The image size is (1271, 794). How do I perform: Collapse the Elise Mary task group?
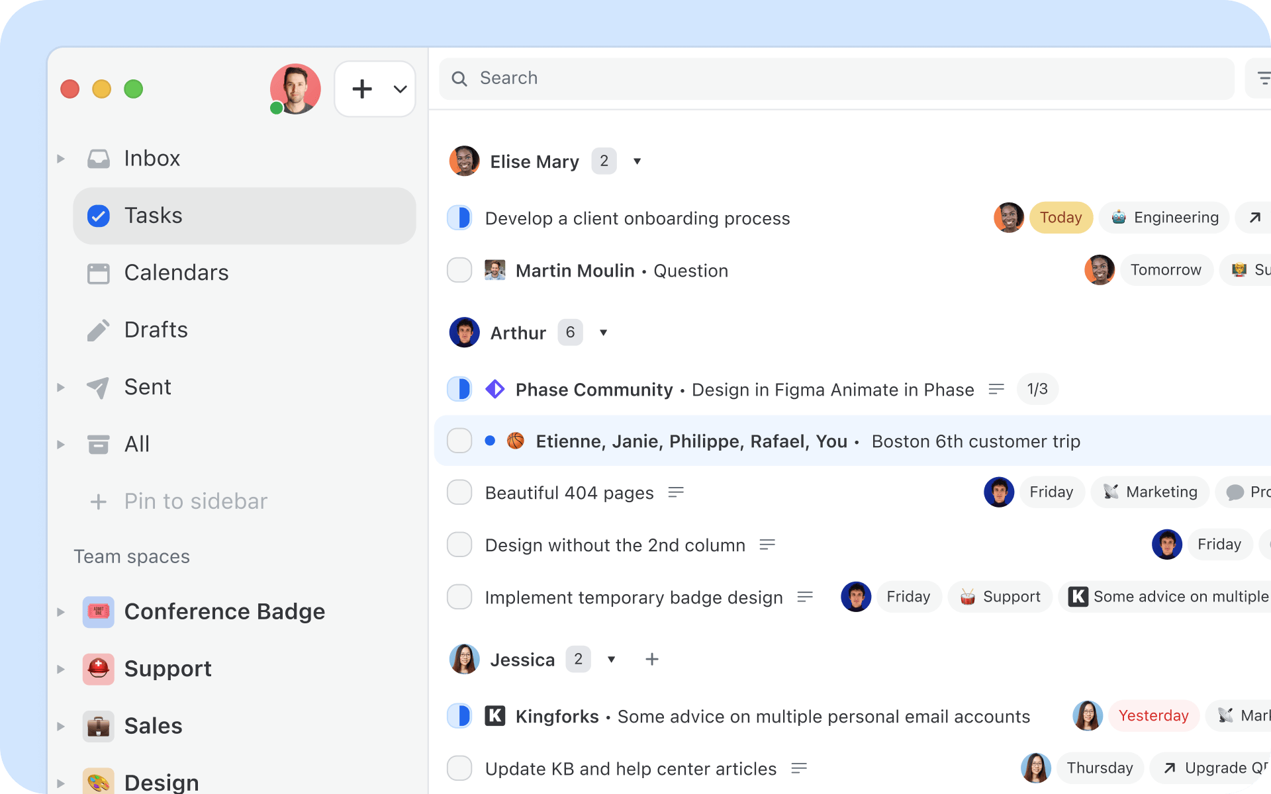point(637,161)
